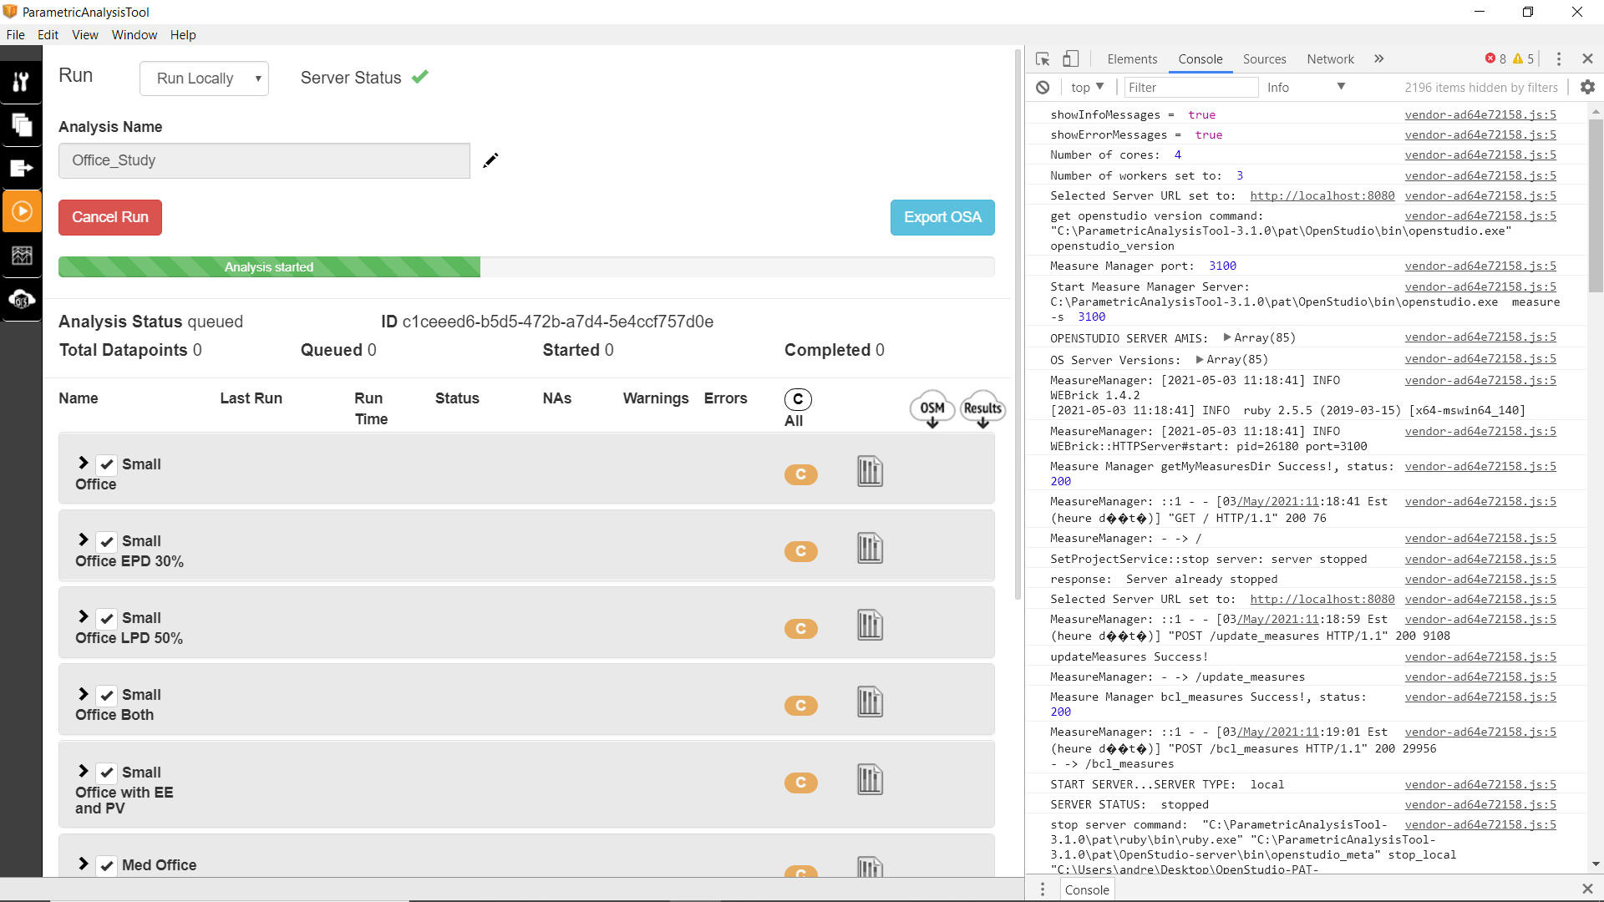
Task: Open DevTools settings gear
Action: coord(1587,87)
